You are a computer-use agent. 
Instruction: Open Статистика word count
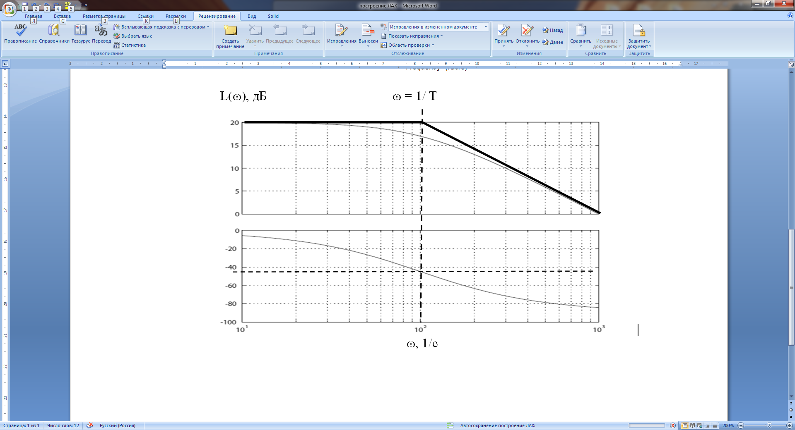pyautogui.click(x=130, y=45)
